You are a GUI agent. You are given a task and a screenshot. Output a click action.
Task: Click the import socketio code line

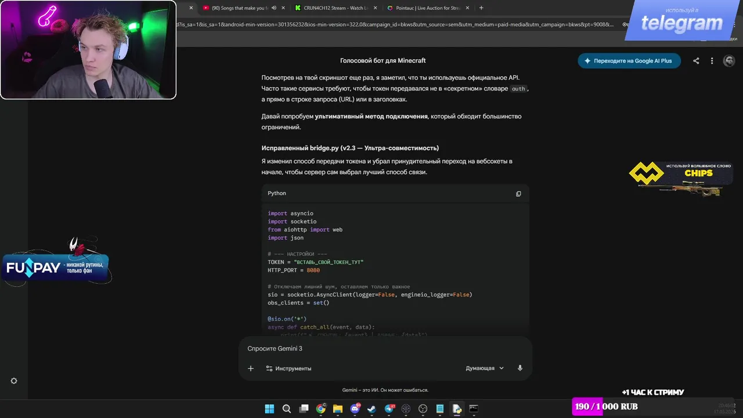[292, 222]
